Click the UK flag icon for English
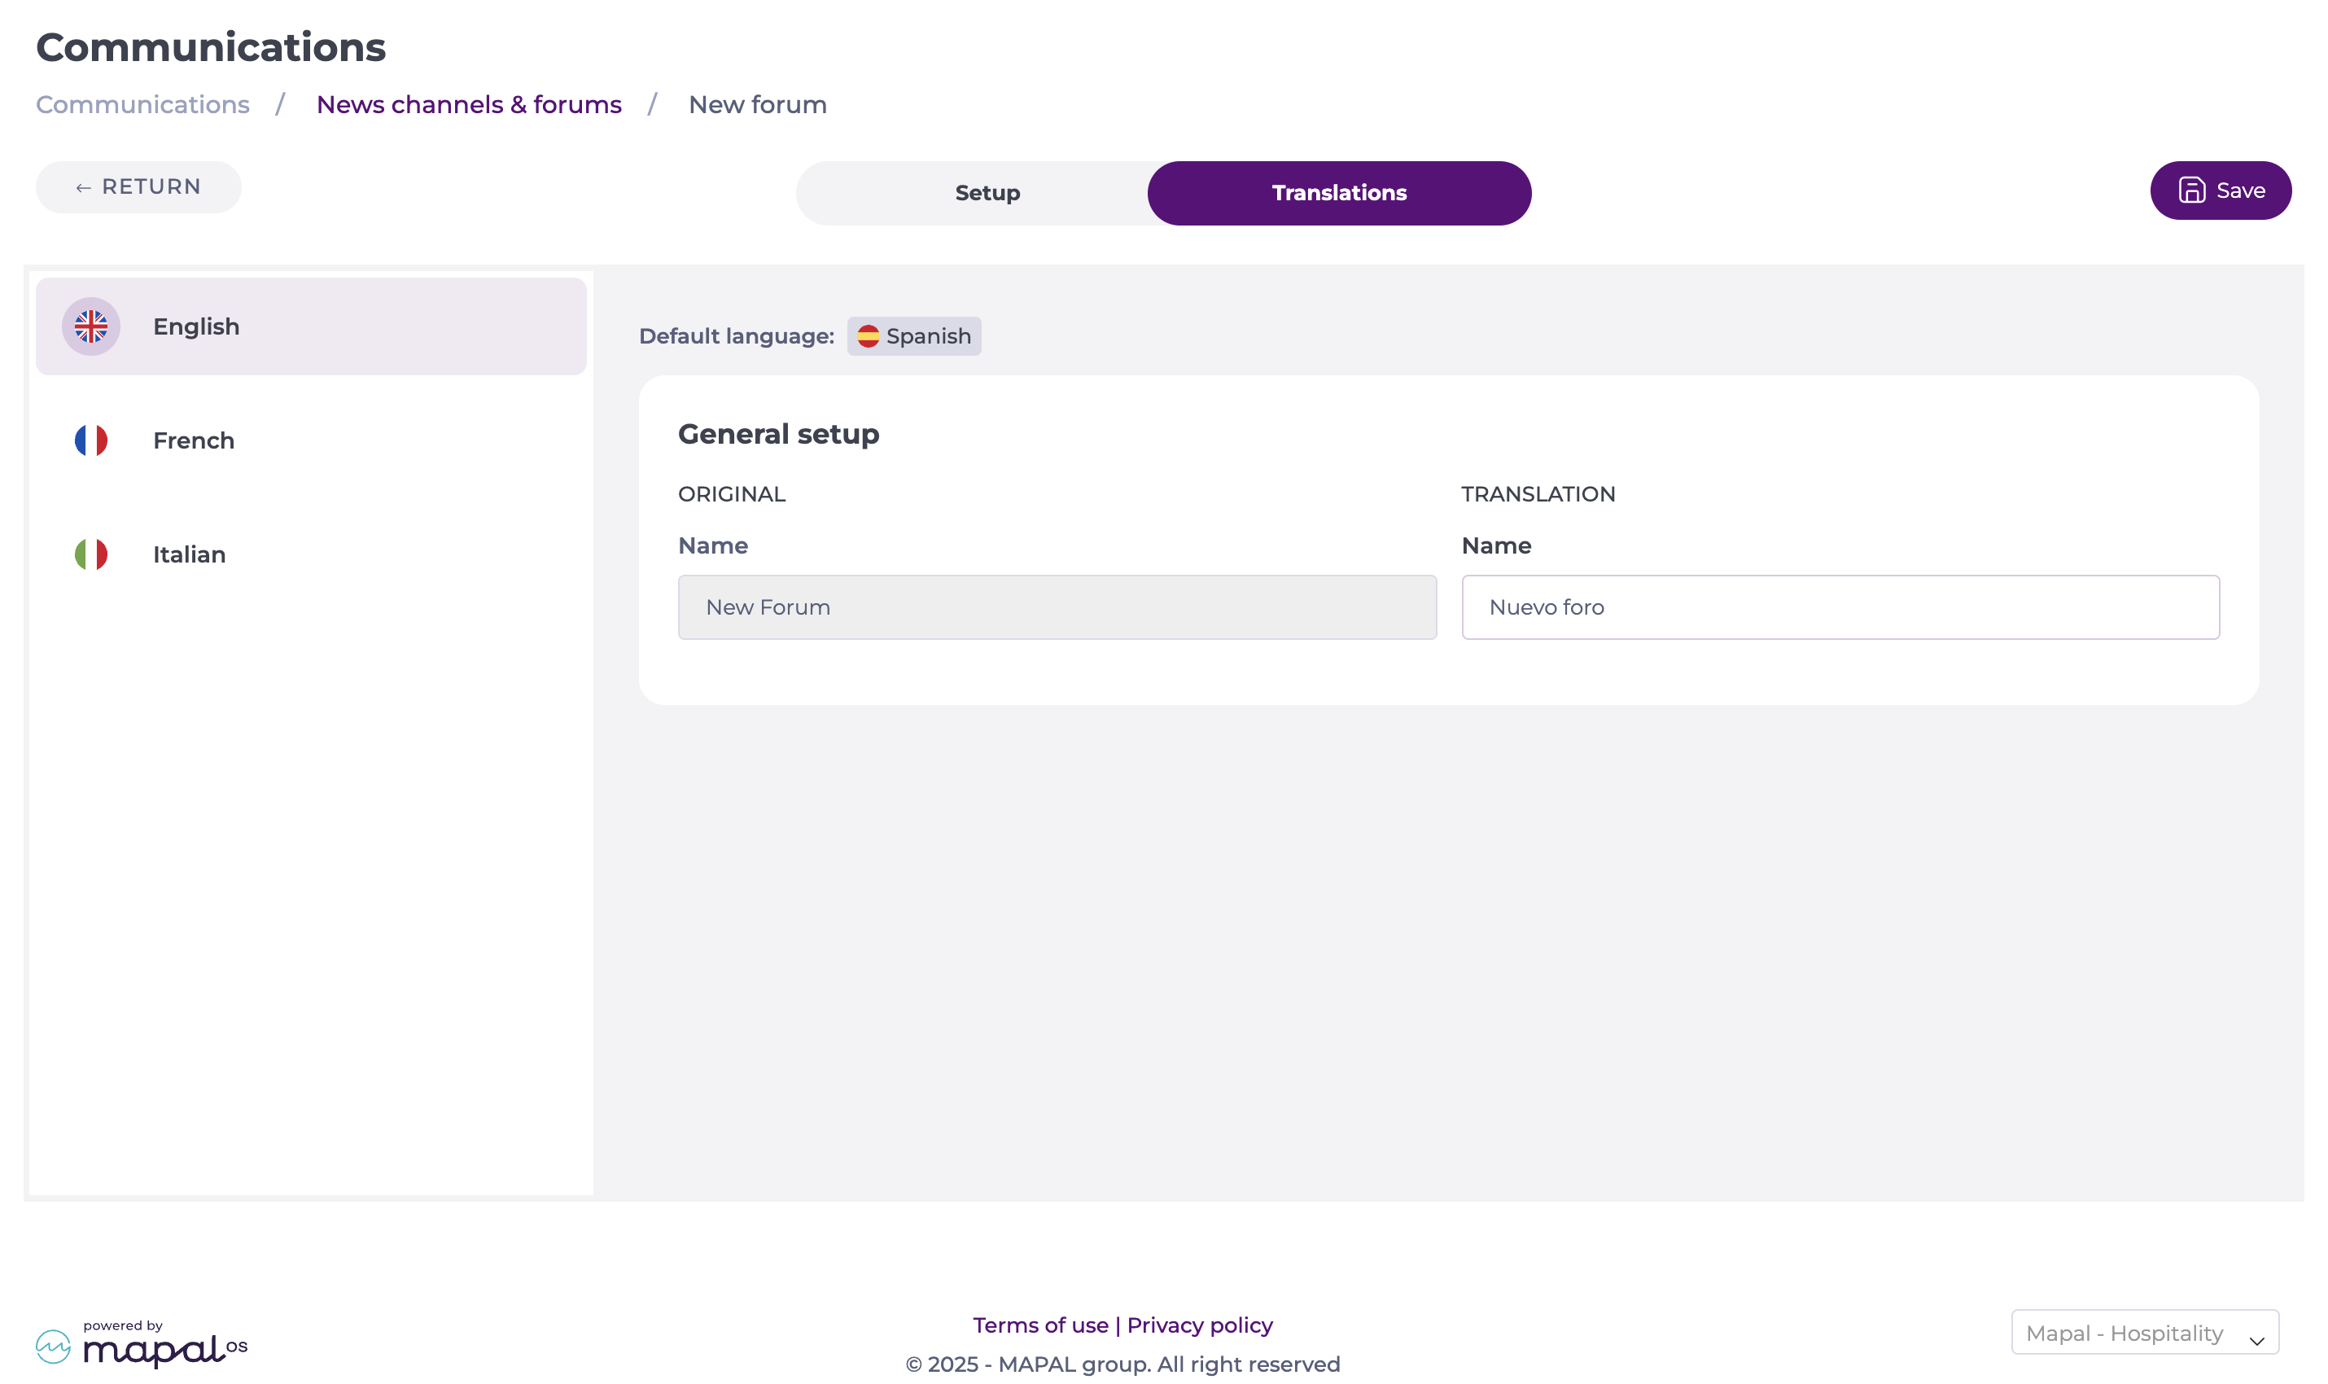 tap(90, 326)
